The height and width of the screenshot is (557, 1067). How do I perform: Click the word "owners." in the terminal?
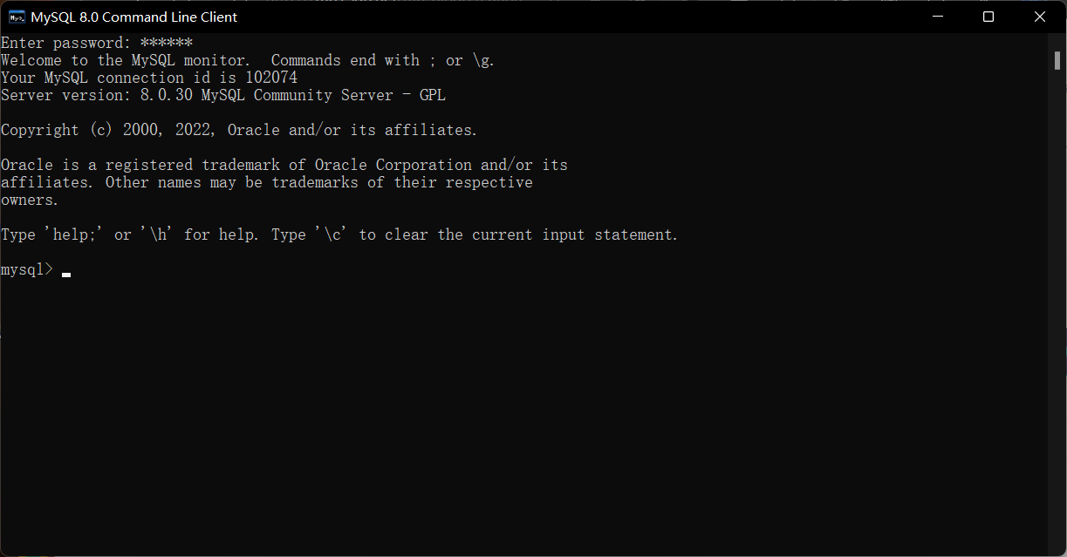tap(30, 200)
